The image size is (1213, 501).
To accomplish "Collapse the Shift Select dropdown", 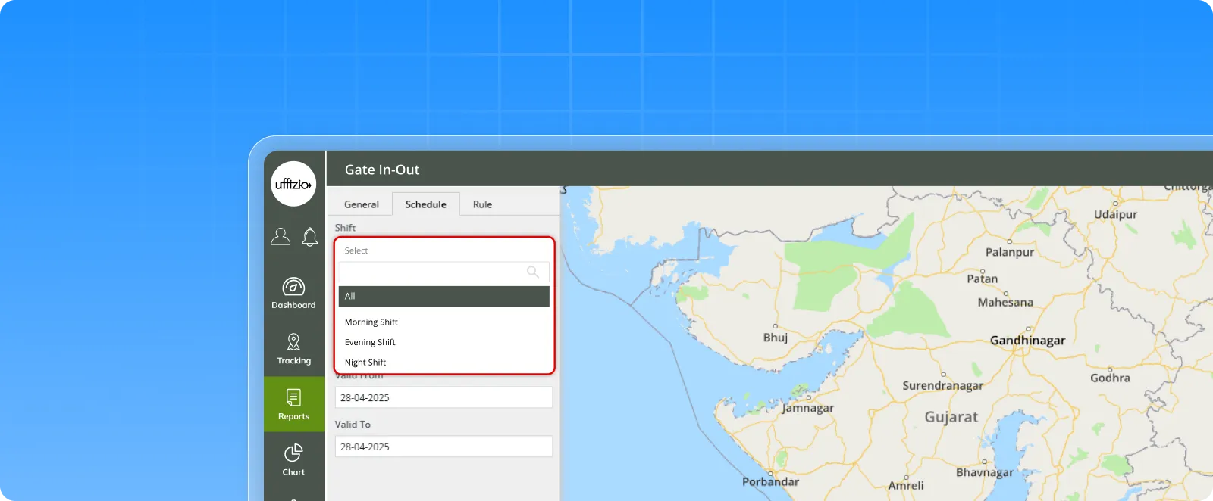I will pyautogui.click(x=444, y=250).
